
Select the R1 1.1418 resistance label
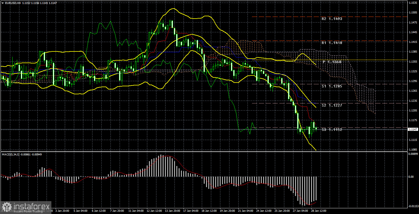(x=332, y=43)
